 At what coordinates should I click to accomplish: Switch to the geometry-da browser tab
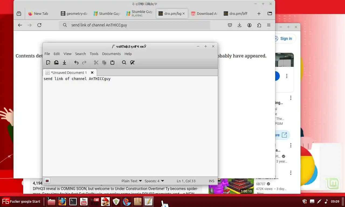tap(74, 13)
